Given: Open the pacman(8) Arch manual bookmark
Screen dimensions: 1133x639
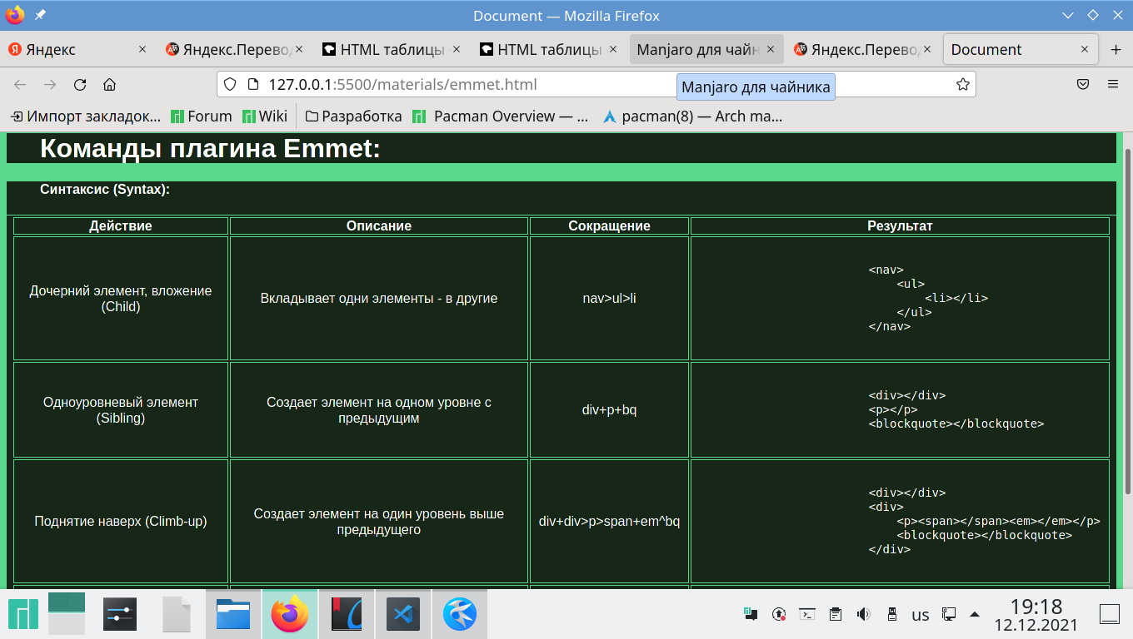Looking at the screenshot, I should pyautogui.click(x=692, y=116).
